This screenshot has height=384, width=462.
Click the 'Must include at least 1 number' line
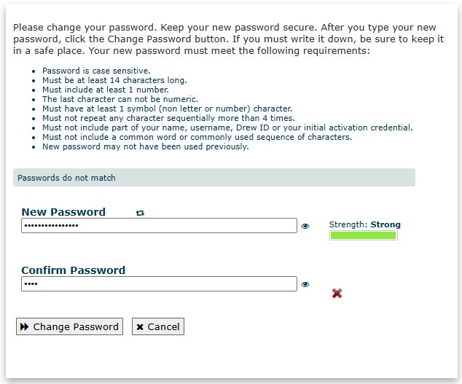[106, 90]
